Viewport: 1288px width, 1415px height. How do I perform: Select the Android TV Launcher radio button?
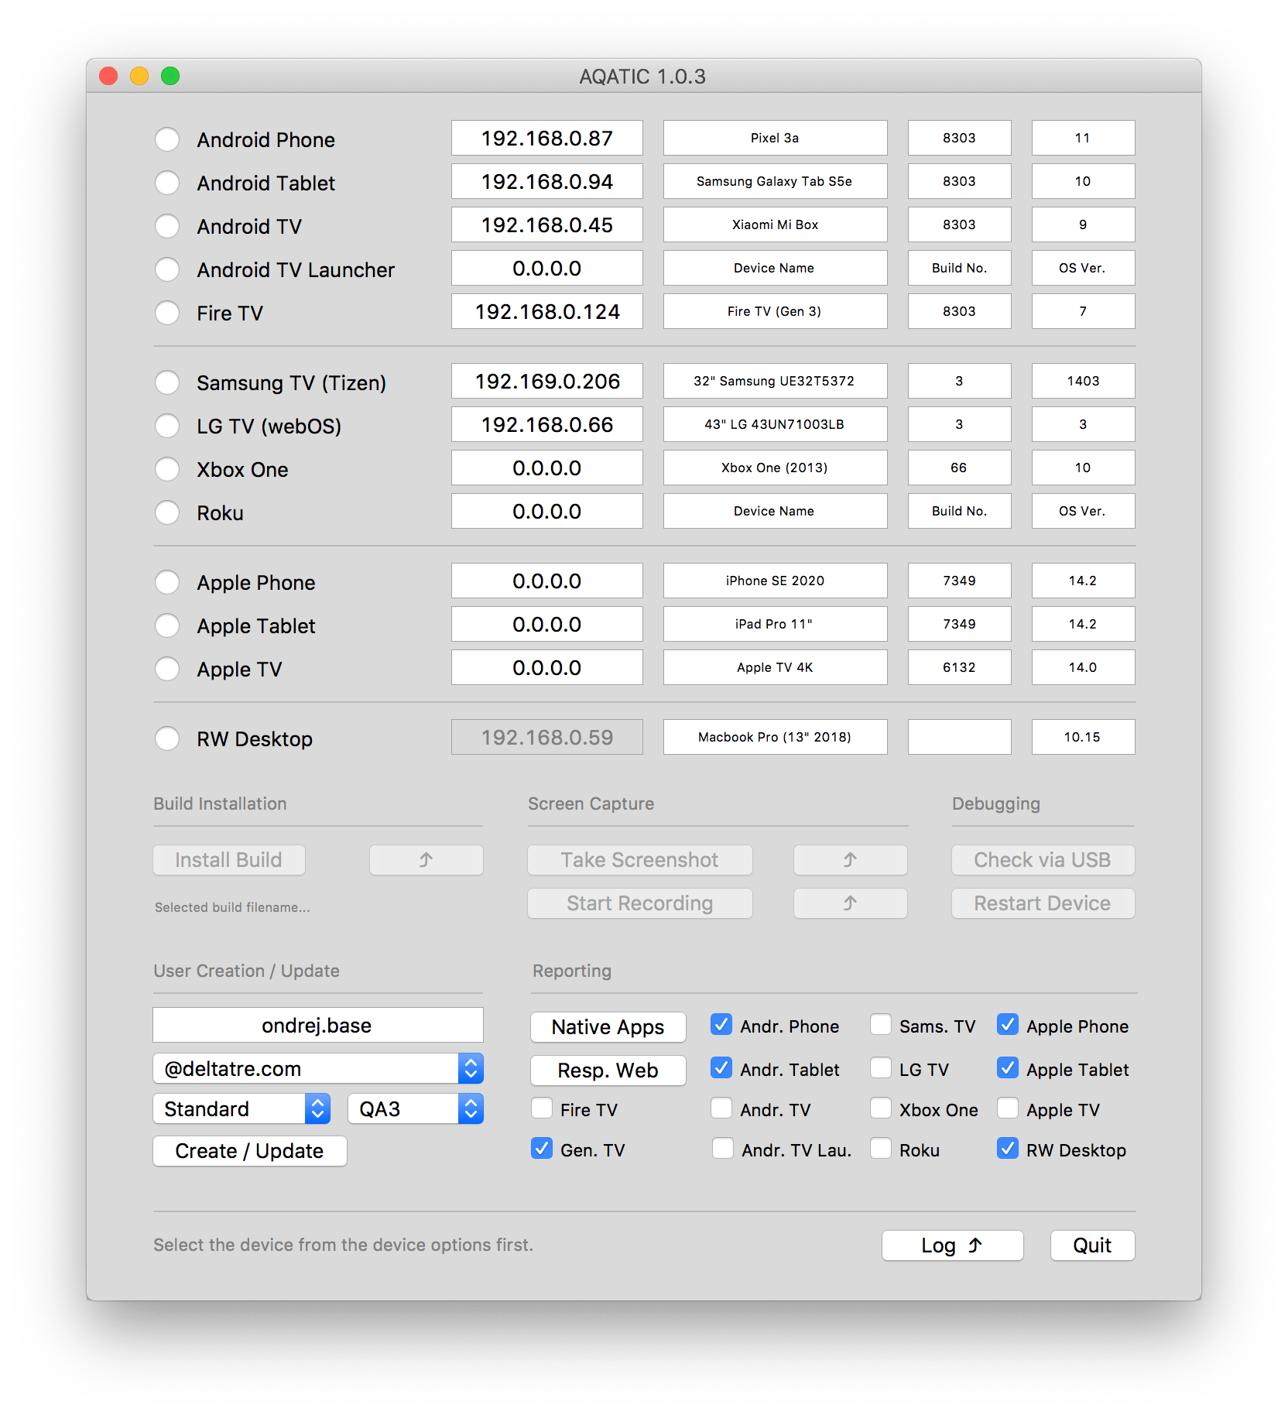[167, 269]
